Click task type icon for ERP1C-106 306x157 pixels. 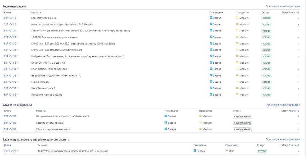(x=166, y=122)
